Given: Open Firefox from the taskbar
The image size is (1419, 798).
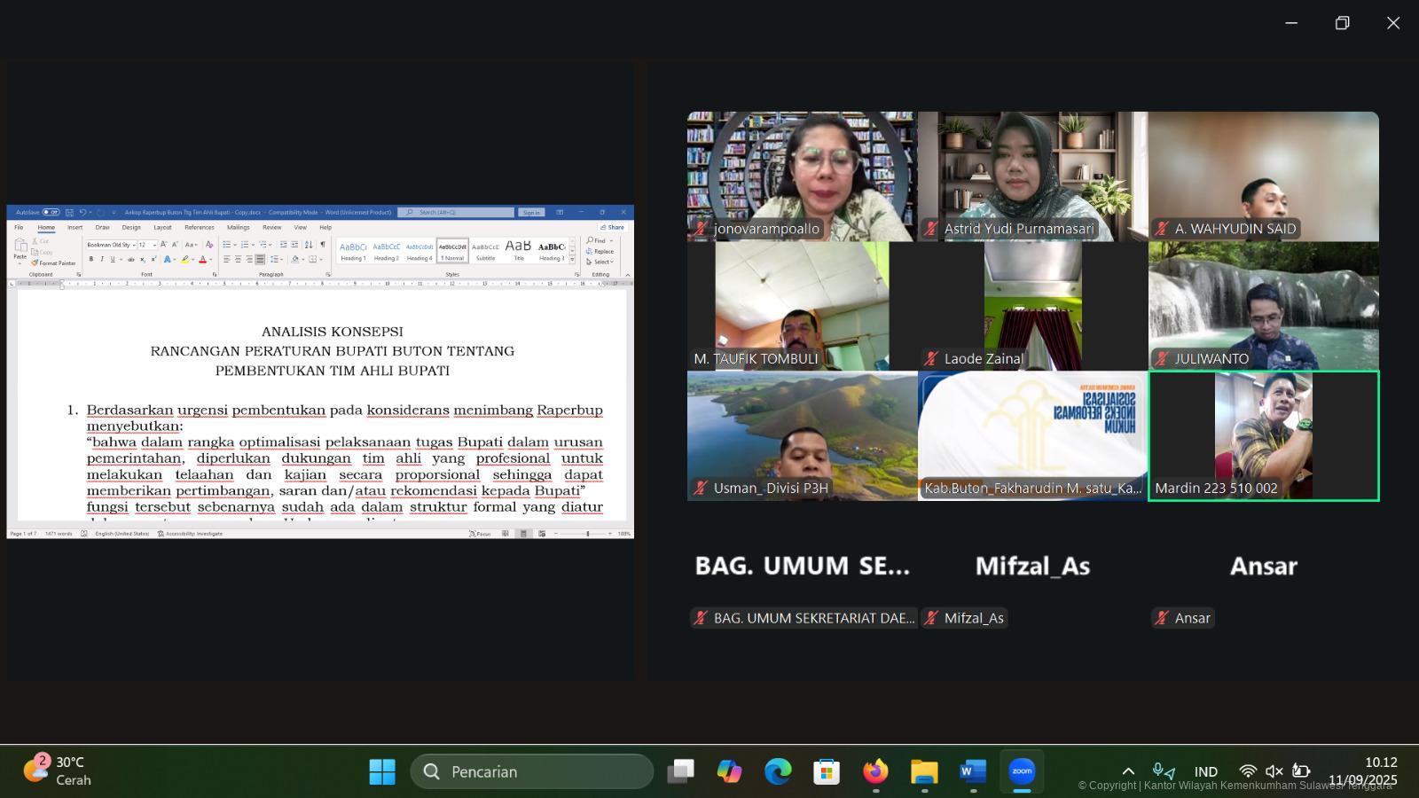Looking at the screenshot, I should [x=875, y=771].
